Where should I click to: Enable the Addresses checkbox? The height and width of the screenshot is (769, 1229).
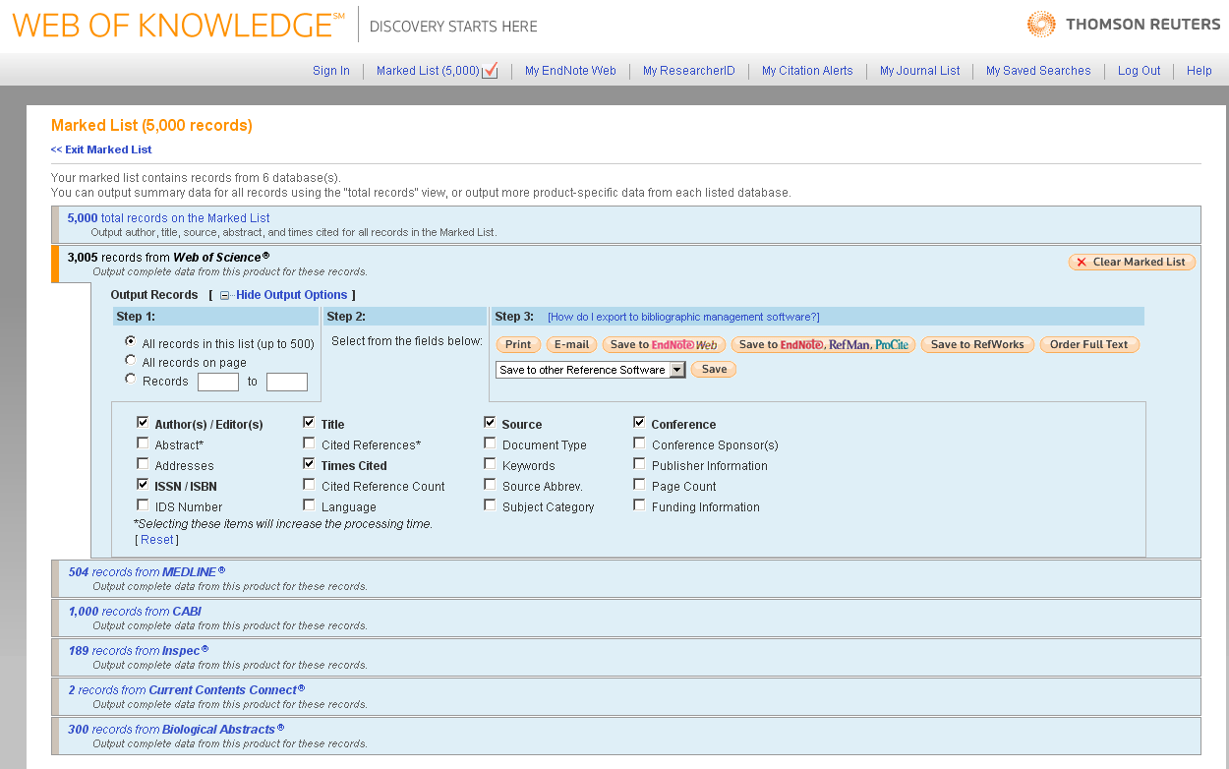[x=143, y=463]
